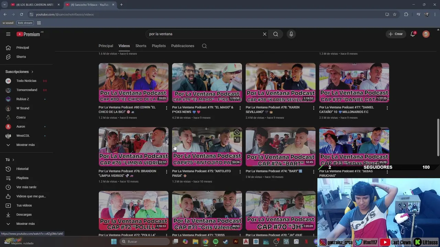Open options menu for Podcast #74 video
Viewport: 440px width, 247px height.
point(313,172)
